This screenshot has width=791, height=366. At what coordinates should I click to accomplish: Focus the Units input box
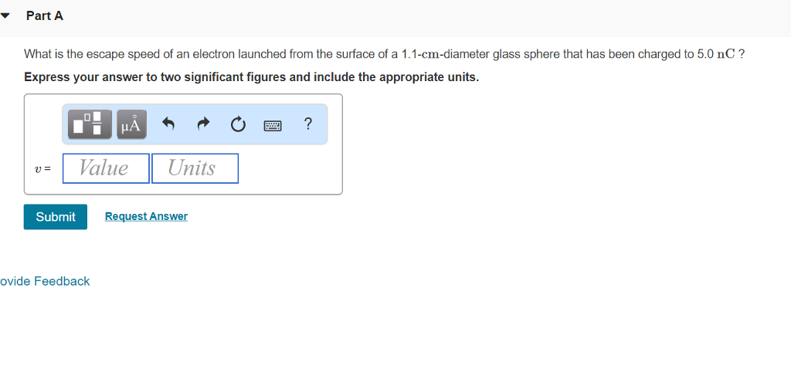point(195,168)
